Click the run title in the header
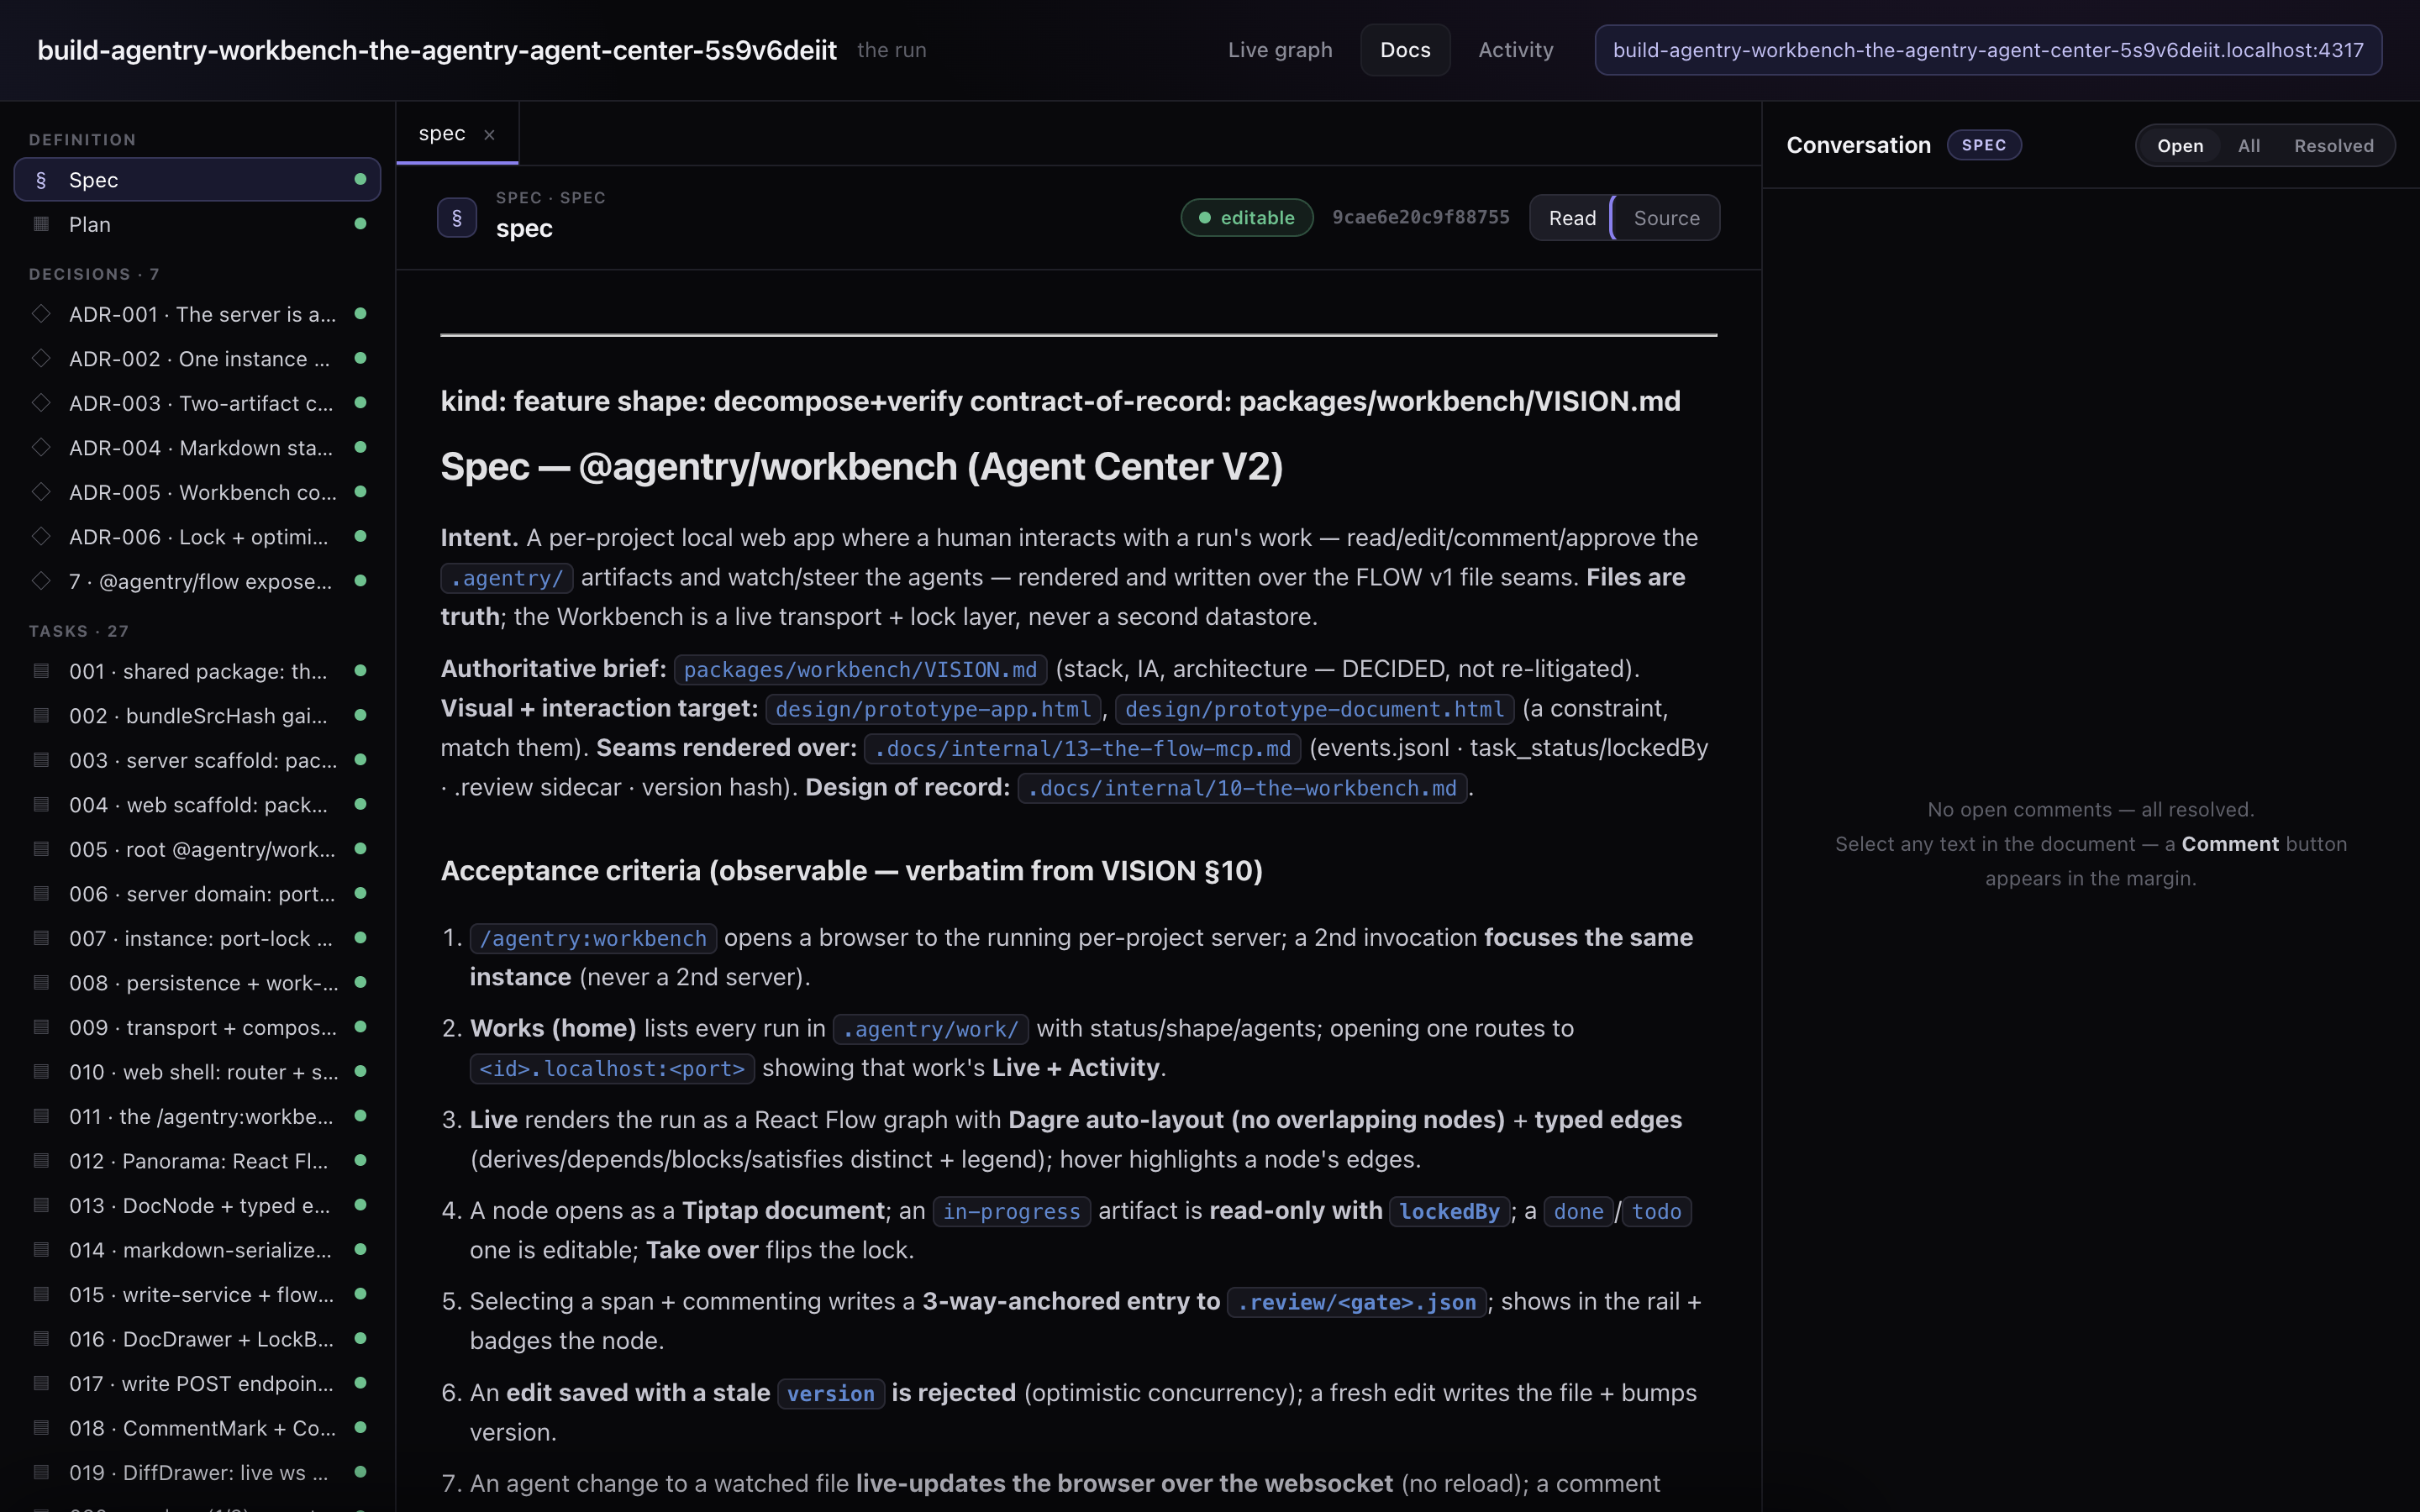Screen dimensions: 2420x1512 coord(437,50)
